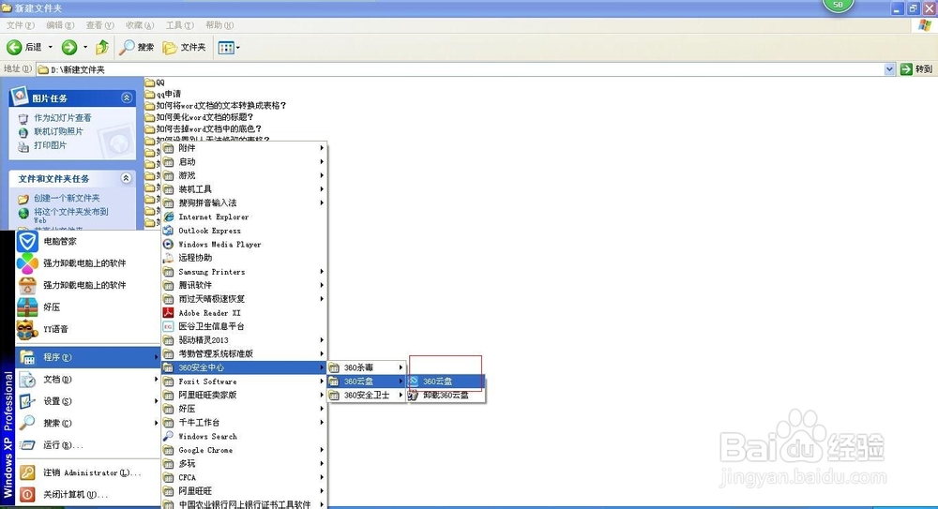Screen dimensions: 938x509
Task: Open the Back history dropdown arrow
Action: pyautogui.click(x=51, y=47)
